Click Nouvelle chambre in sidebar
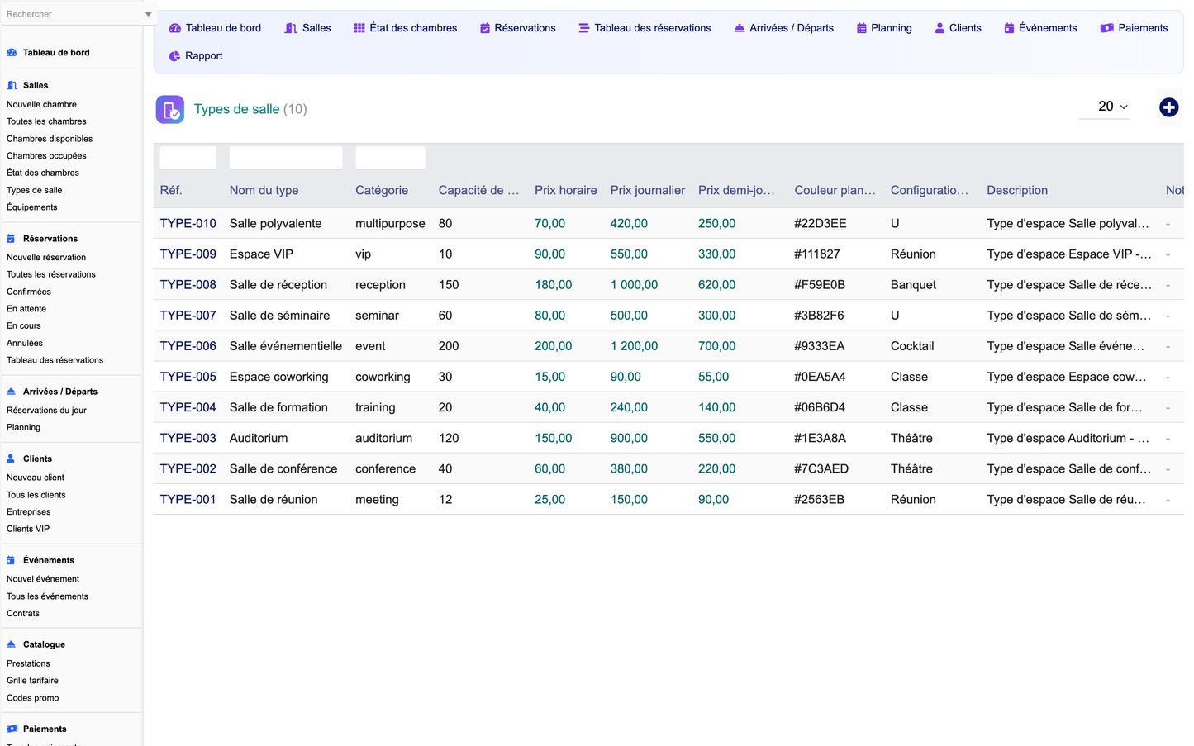1194x746 pixels. tap(41, 105)
